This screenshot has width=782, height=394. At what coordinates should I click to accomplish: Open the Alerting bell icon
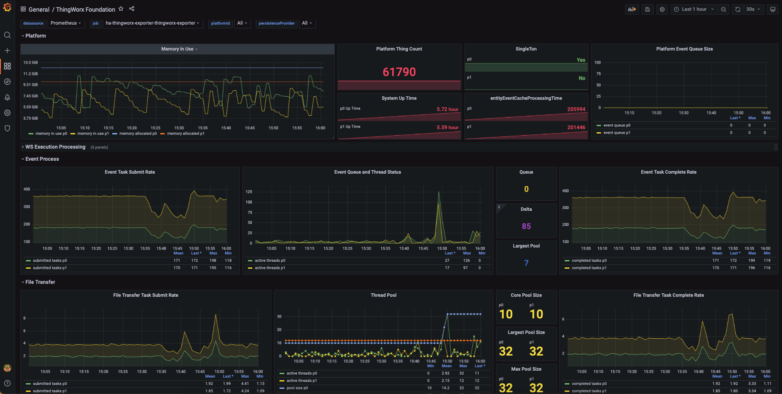click(7, 97)
